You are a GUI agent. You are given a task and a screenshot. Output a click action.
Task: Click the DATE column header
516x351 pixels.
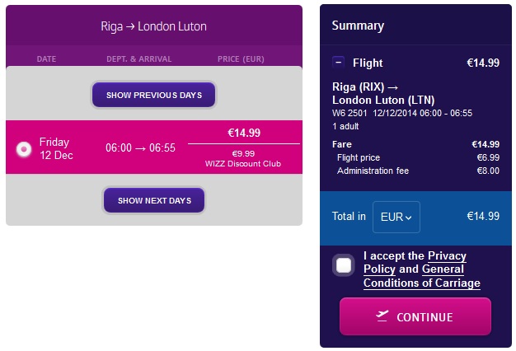click(46, 58)
